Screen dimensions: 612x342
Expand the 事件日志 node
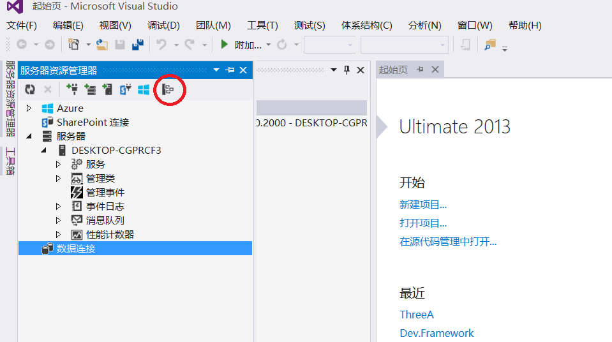(x=58, y=207)
